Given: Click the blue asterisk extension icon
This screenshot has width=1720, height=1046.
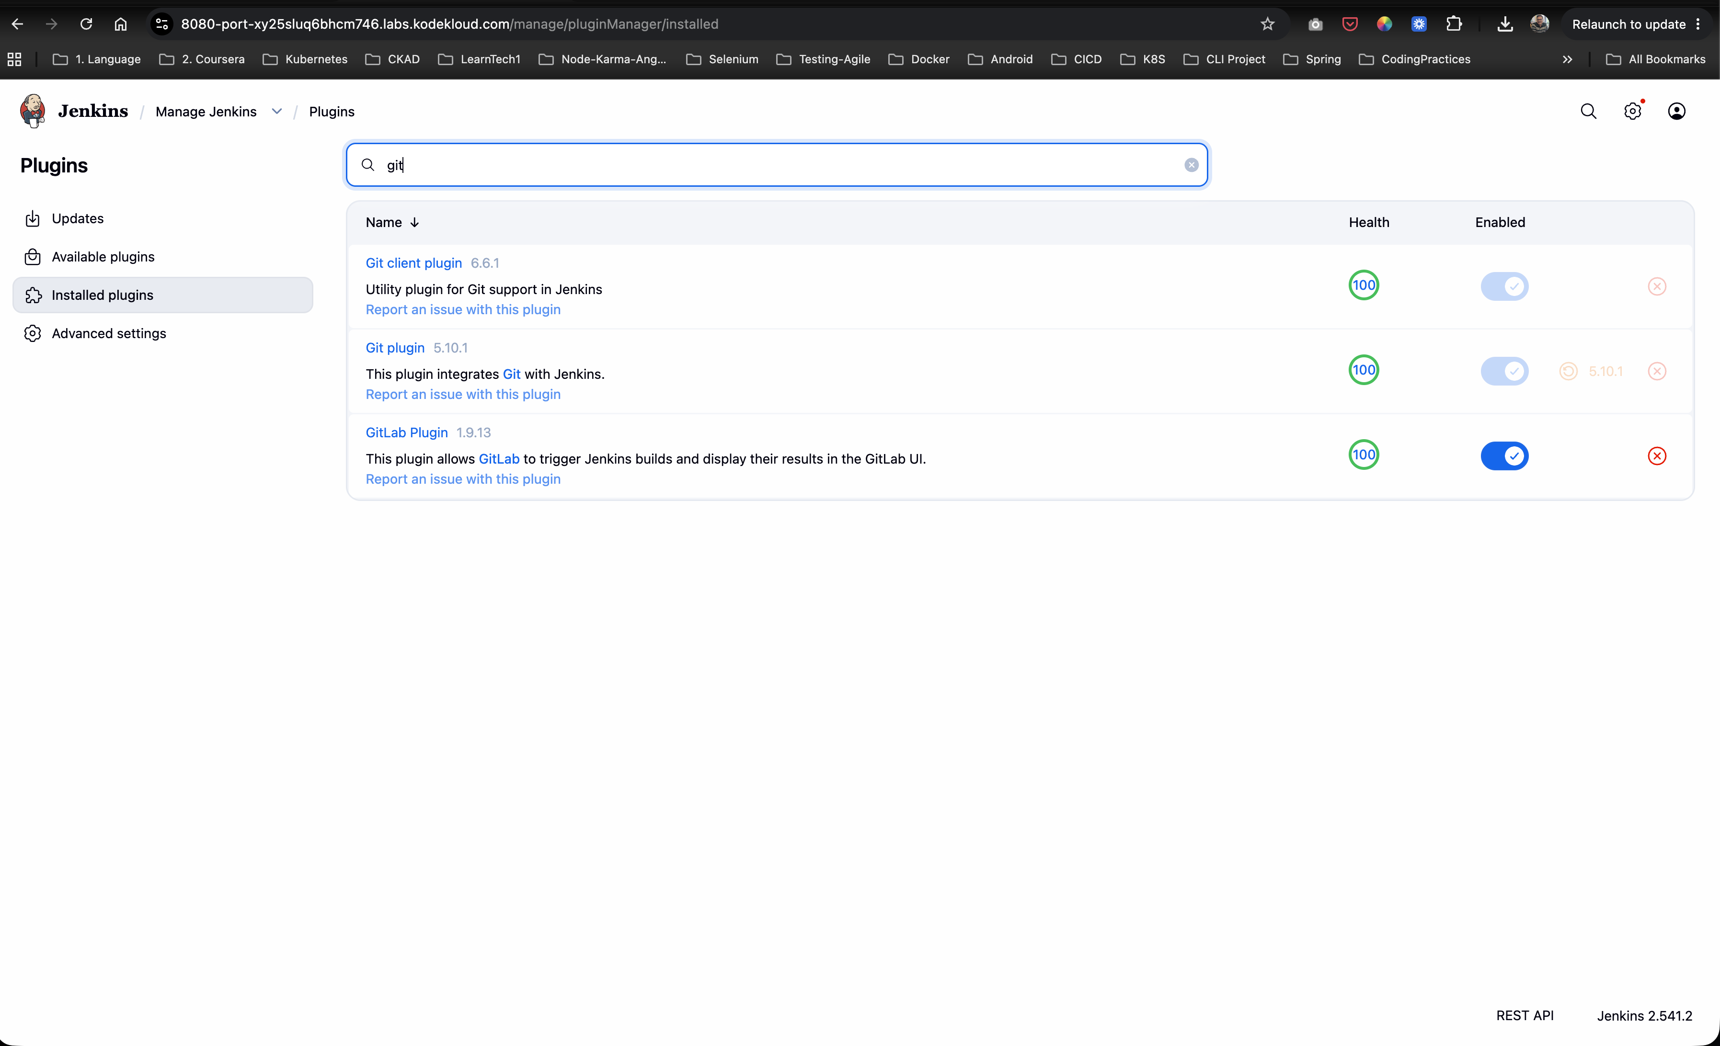Looking at the screenshot, I should 1419,24.
